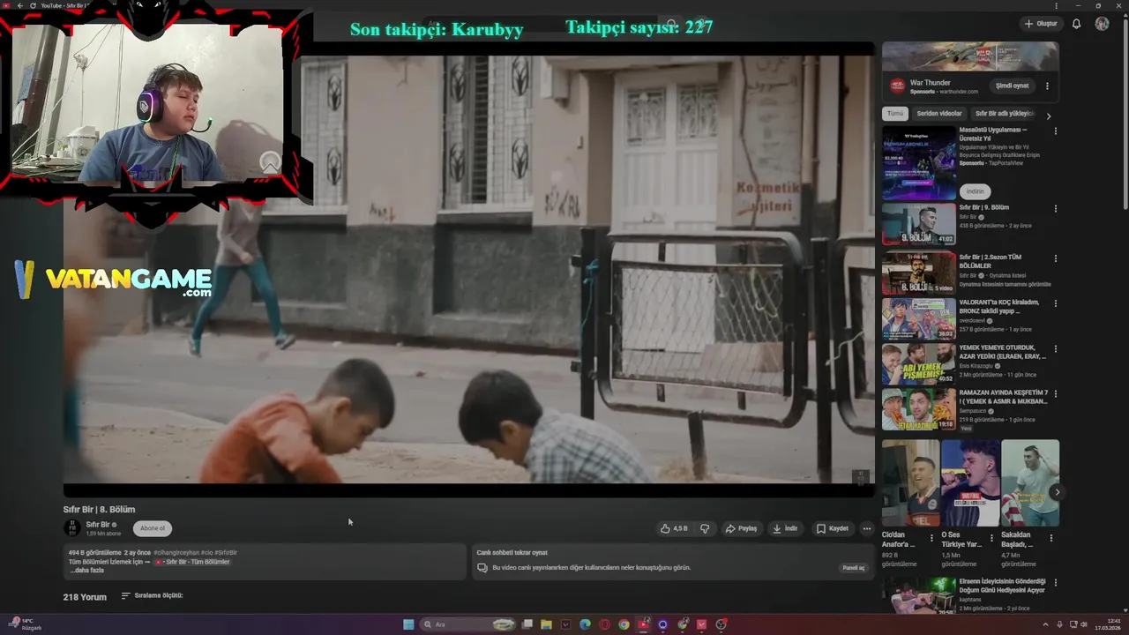Select the Tümü filter chip
This screenshot has height=635, width=1129.
pyautogui.click(x=895, y=114)
